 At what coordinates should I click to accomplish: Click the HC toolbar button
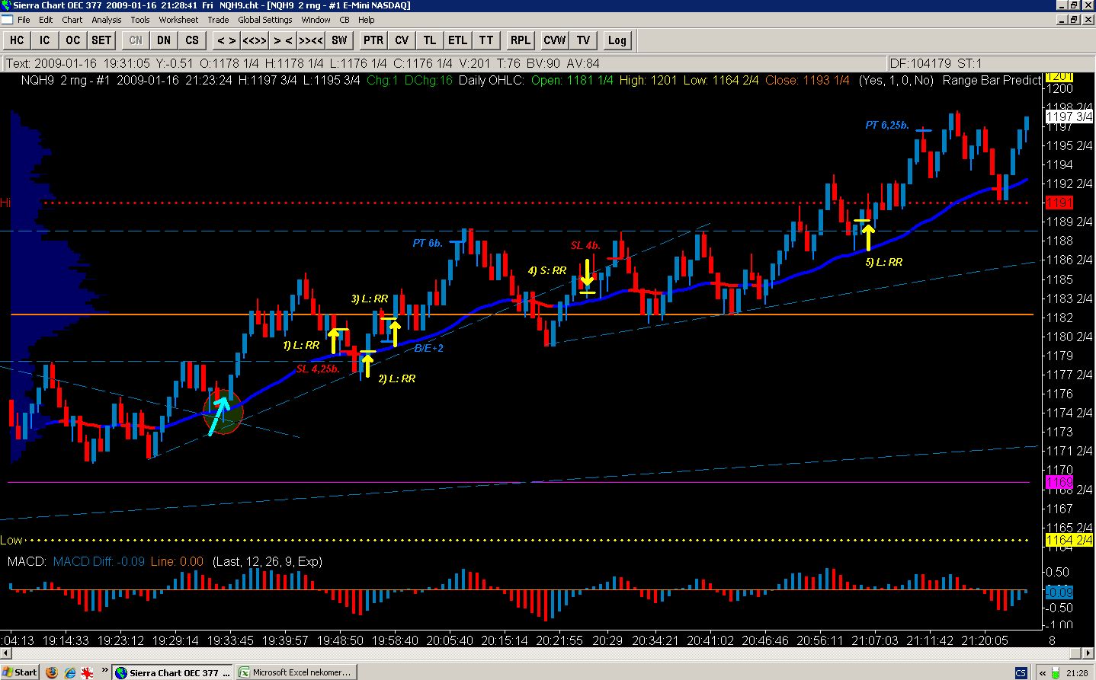16,40
